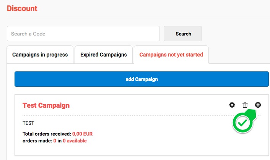Select Campaigns not yet started tab
The height and width of the screenshot is (160, 270).
[x=171, y=55]
